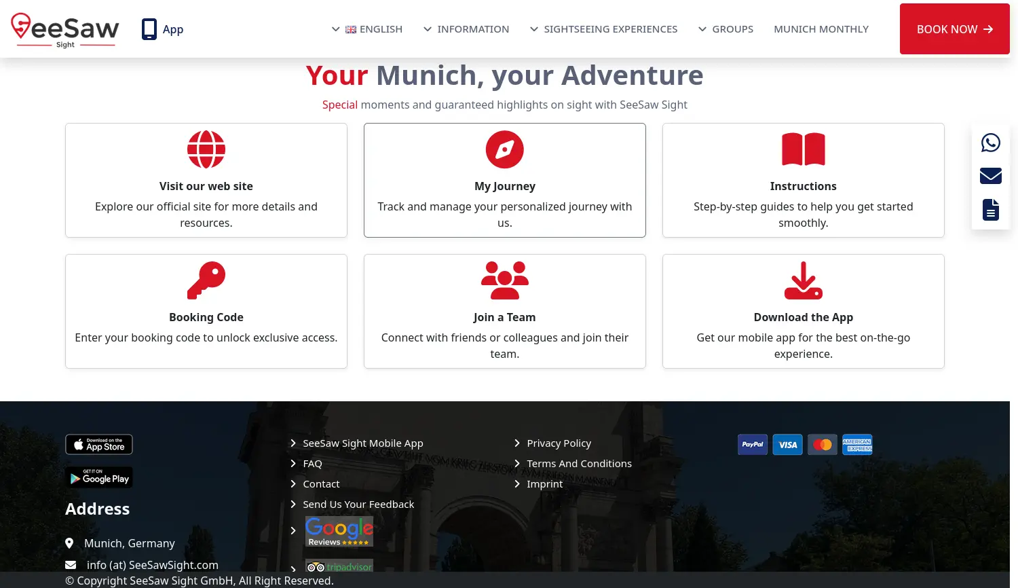The height and width of the screenshot is (588, 1018).
Task: Open the mobile phone App icon in the header
Action: tap(149, 29)
